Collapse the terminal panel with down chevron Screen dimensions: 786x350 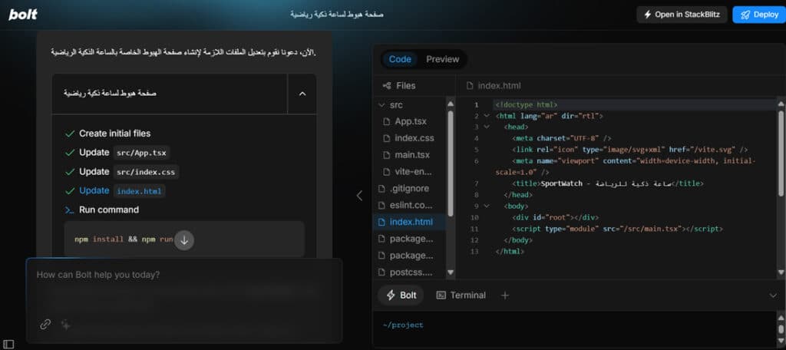tap(772, 296)
